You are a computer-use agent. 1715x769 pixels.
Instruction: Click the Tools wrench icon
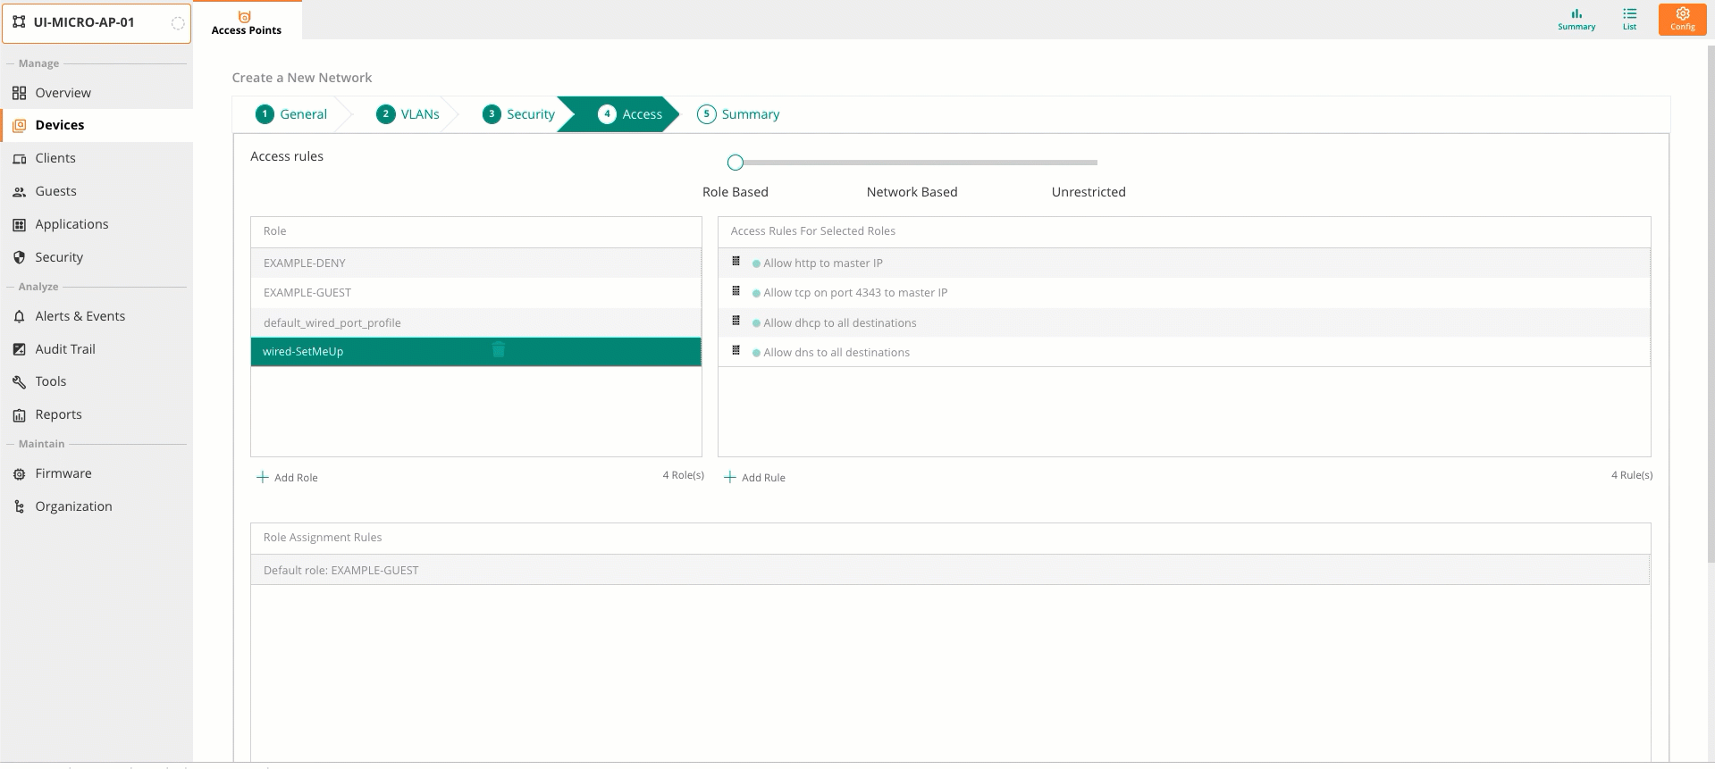[19, 382]
